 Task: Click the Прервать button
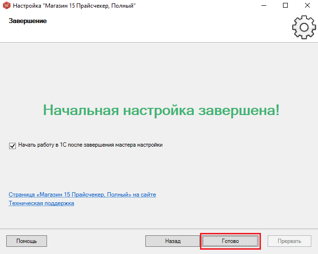click(289, 241)
